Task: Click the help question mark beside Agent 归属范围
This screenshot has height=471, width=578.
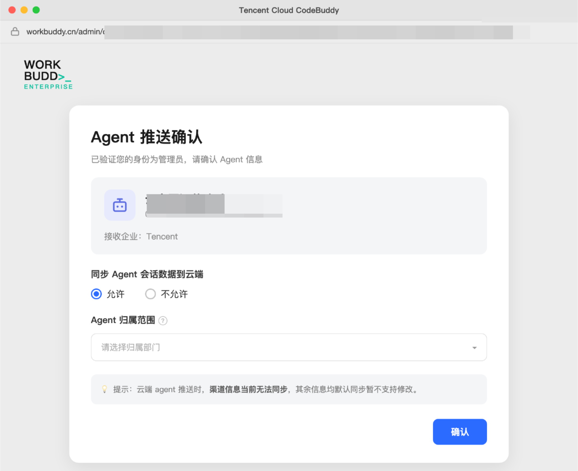Action: coord(163,320)
